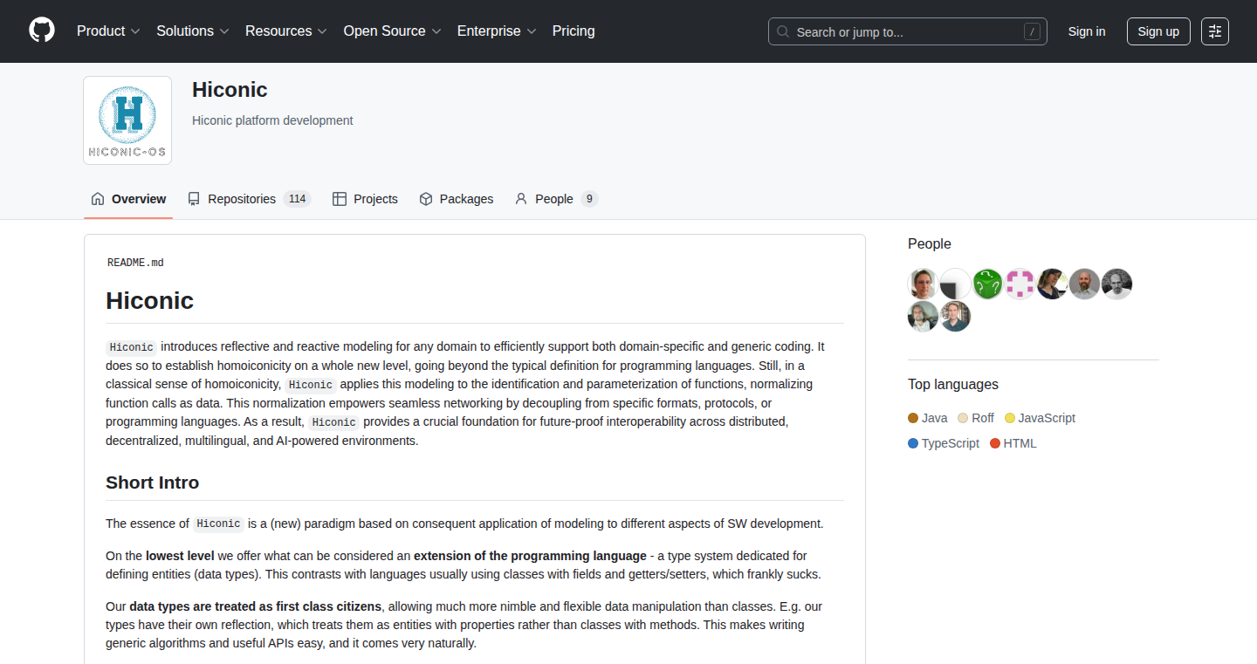
Task: Click the Repositories book icon
Action: coord(194,199)
